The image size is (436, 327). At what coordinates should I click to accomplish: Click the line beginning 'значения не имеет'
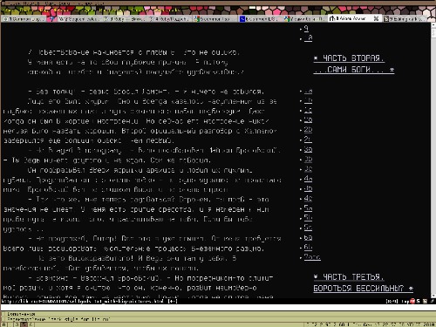[136, 209]
